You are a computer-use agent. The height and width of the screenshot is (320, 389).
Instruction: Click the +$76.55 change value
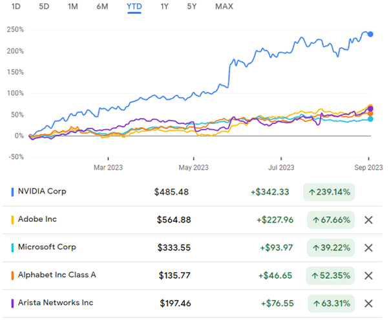coord(277,303)
